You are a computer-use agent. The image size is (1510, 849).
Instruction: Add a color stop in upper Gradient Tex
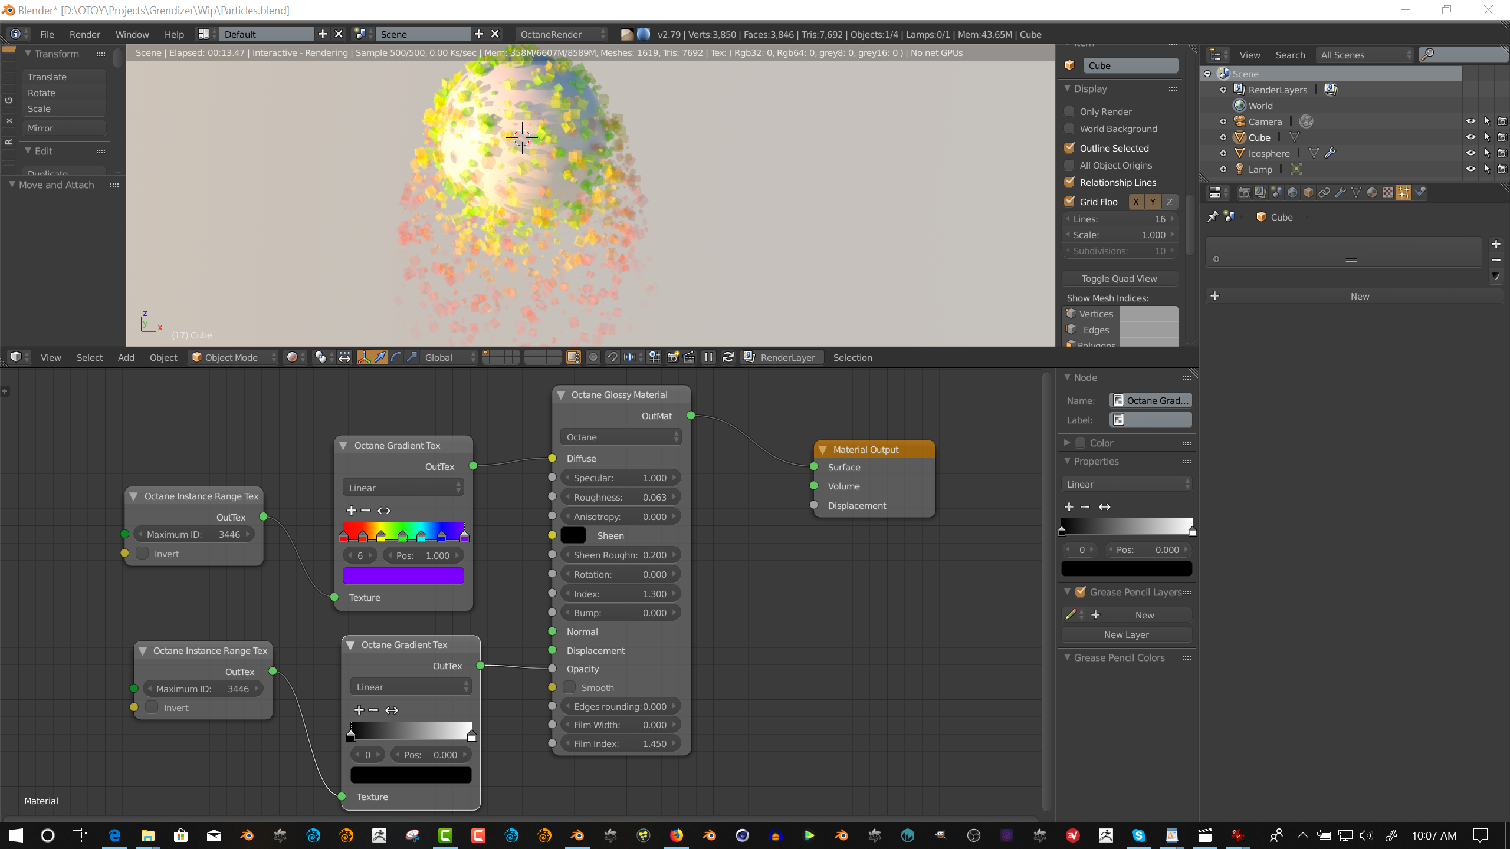coord(352,511)
